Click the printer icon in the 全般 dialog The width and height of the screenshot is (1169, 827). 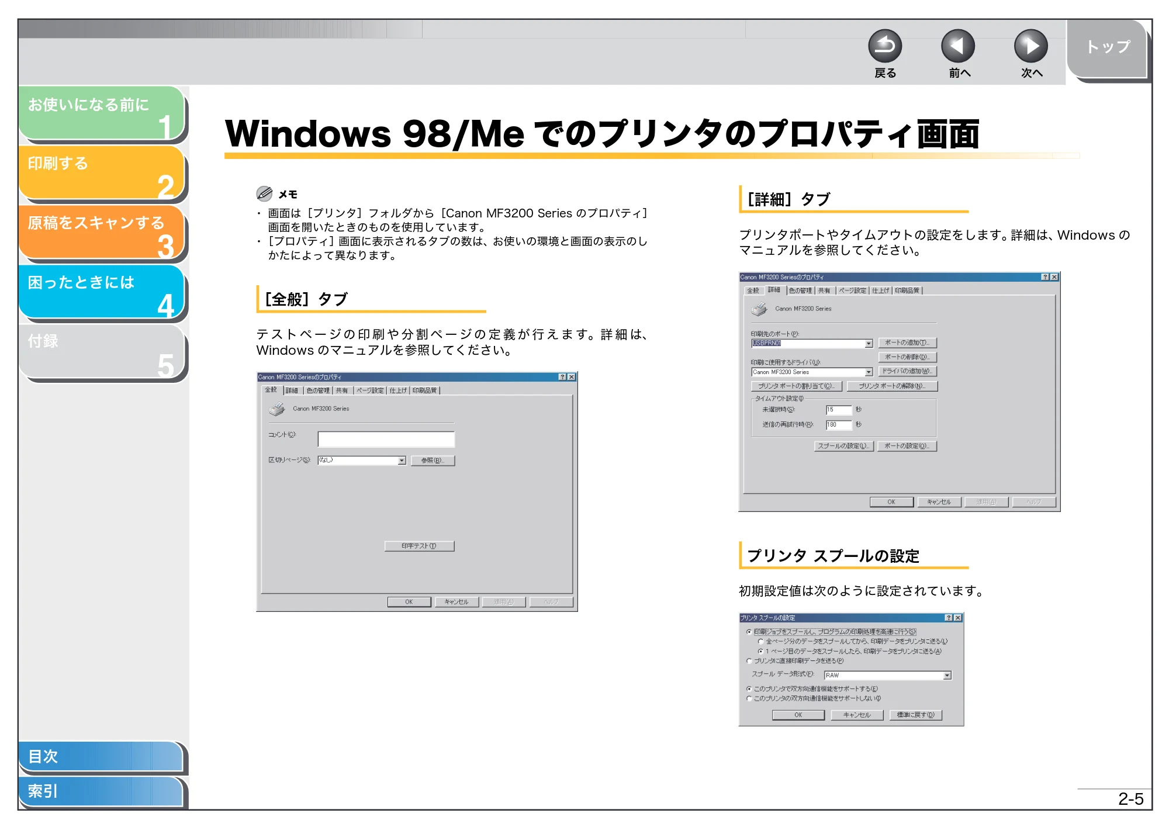click(277, 409)
